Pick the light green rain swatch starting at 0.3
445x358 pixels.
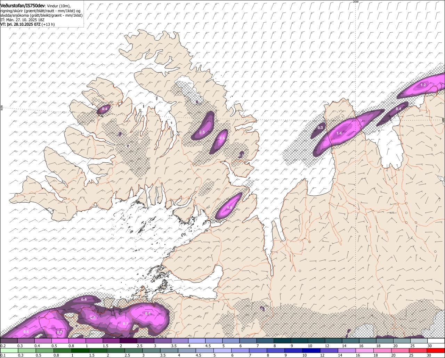click(x=27, y=351)
